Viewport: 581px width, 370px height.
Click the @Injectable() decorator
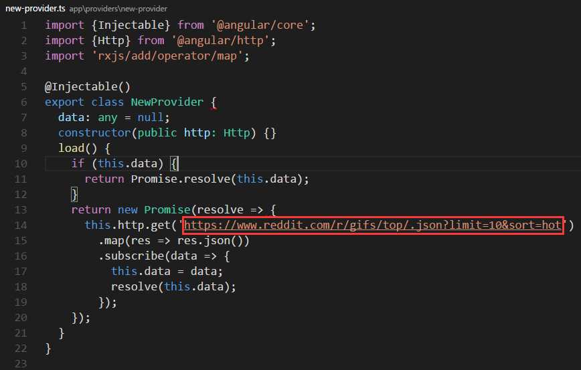coord(88,87)
